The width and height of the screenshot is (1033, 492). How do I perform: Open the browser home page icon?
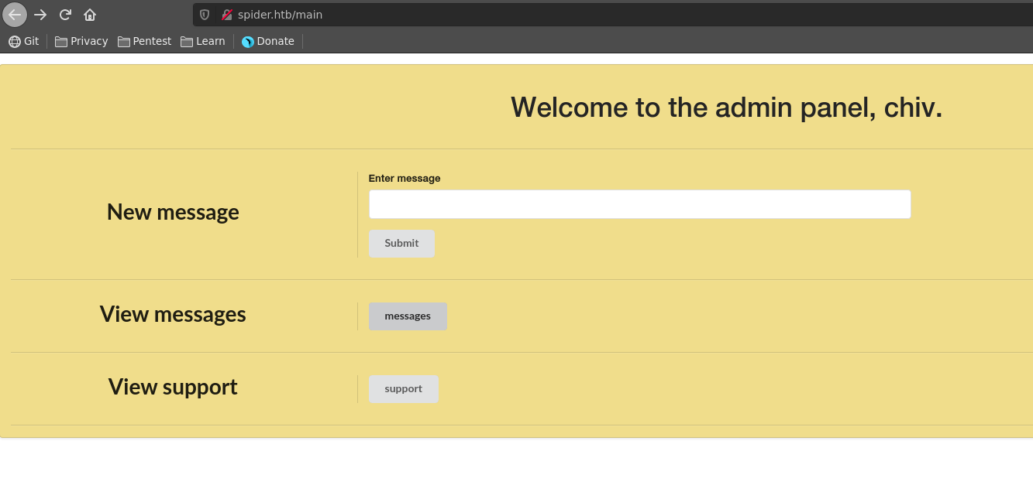click(90, 15)
